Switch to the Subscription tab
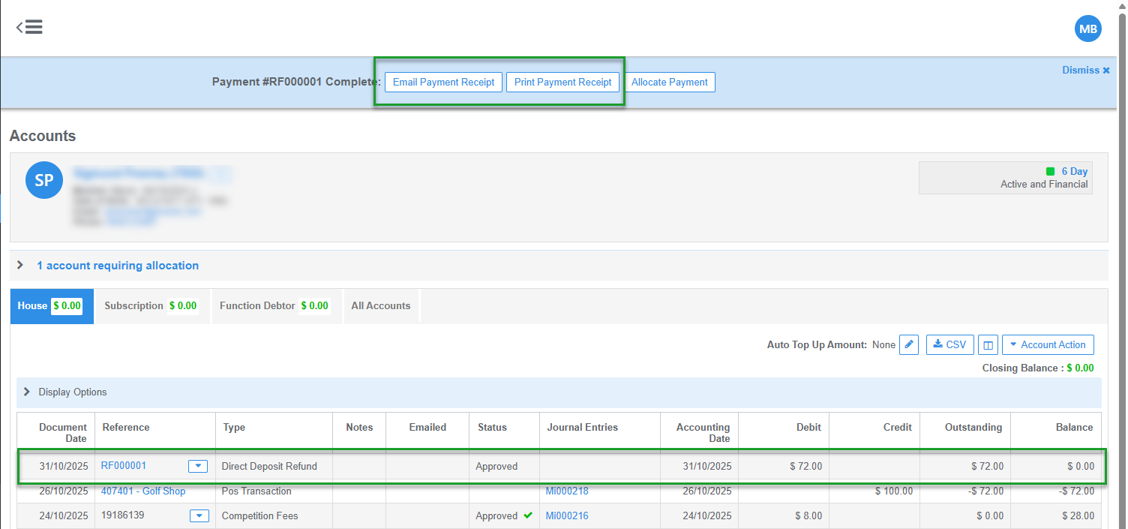The height and width of the screenshot is (529, 1128). coord(153,306)
